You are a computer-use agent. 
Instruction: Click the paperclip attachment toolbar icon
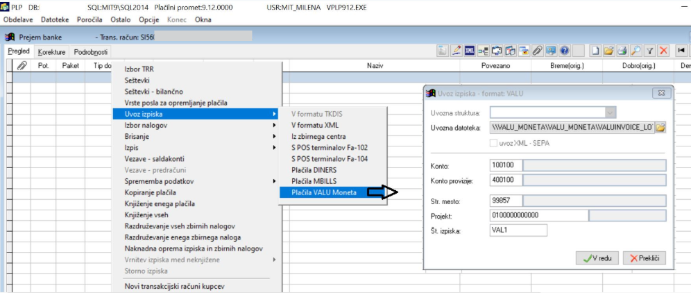point(537,51)
